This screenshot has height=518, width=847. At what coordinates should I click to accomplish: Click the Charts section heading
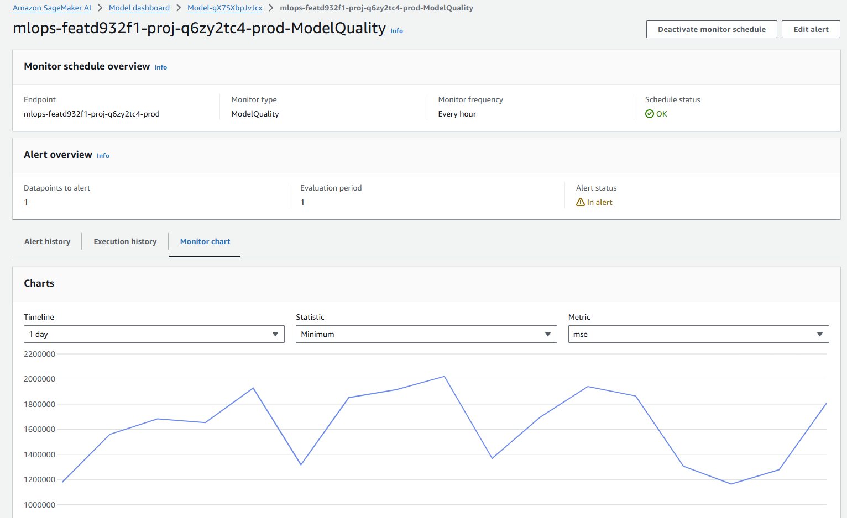pos(39,283)
